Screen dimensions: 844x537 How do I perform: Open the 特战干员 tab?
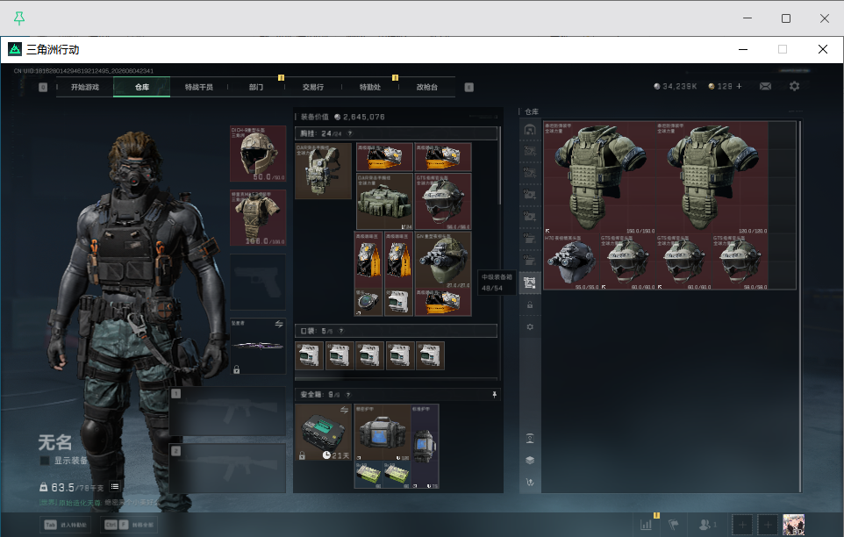click(198, 87)
